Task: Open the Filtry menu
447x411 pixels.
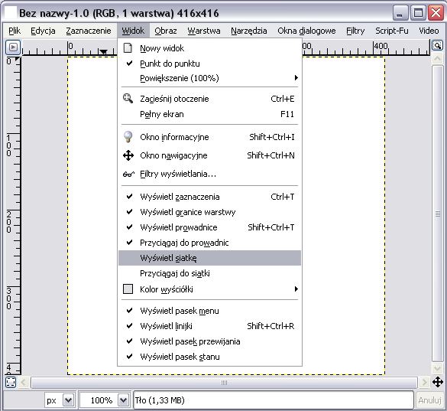Action: click(355, 31)
